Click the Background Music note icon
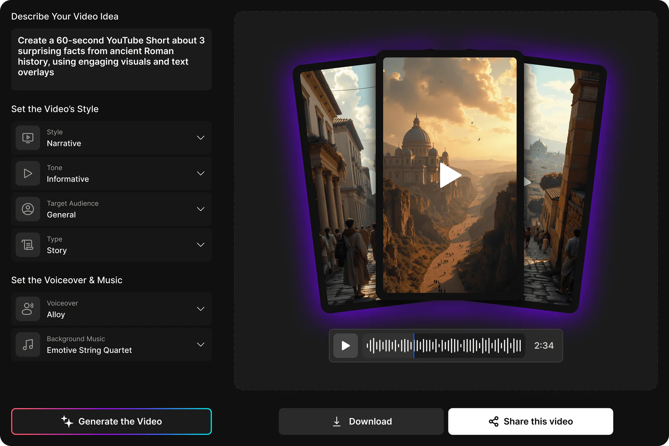 click(28, 344)
